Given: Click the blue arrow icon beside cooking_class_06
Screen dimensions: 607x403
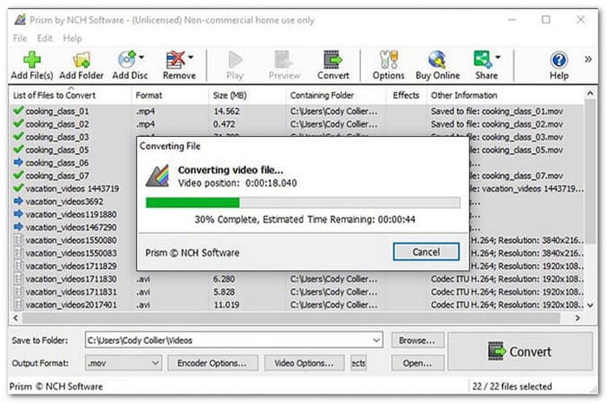Looking at the screenshot, I should coord(18,162).
